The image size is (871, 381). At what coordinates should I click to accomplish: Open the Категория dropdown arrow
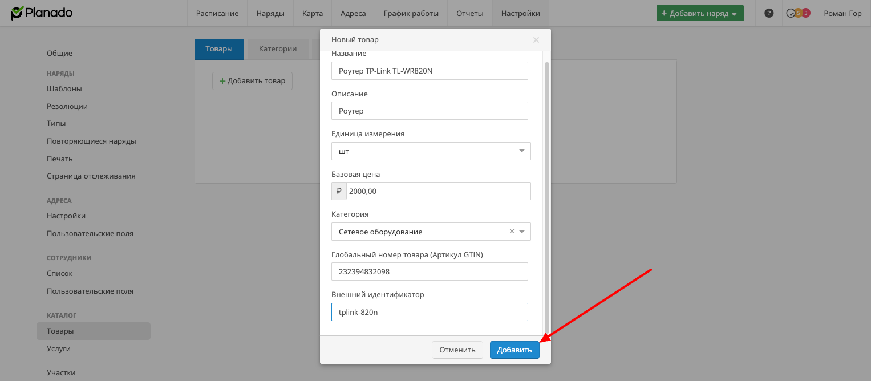[522, 232]
